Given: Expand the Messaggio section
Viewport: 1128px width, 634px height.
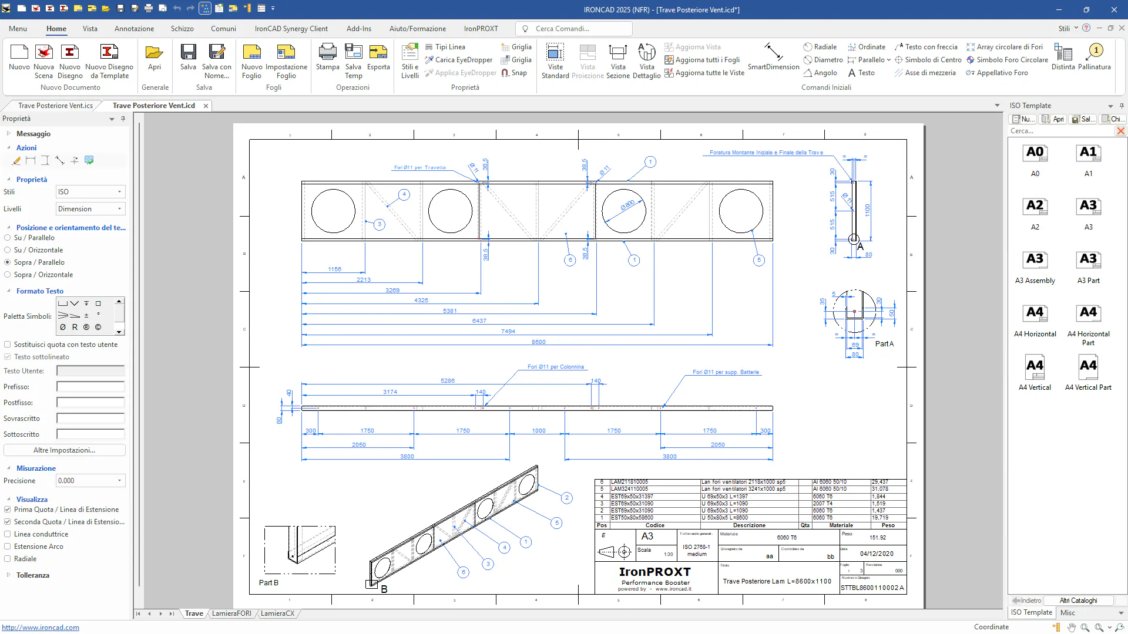Looking at the screenshot, I should (8, 134).
